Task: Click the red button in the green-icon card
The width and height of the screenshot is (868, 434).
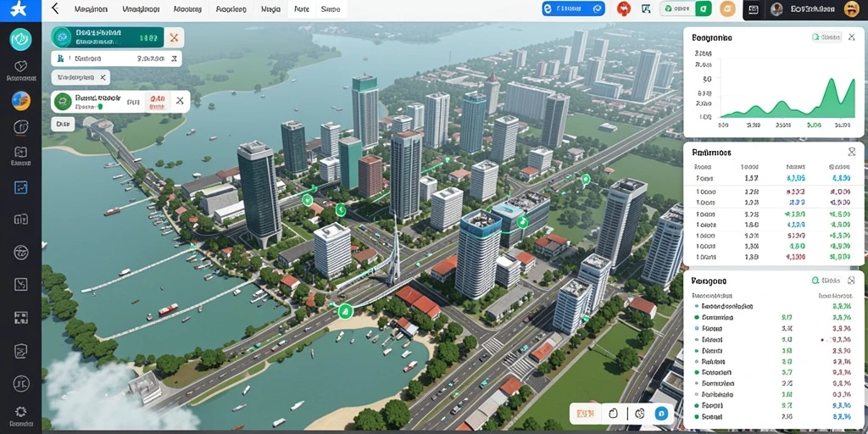Action: pyautogui.click(x=157, y=102)
